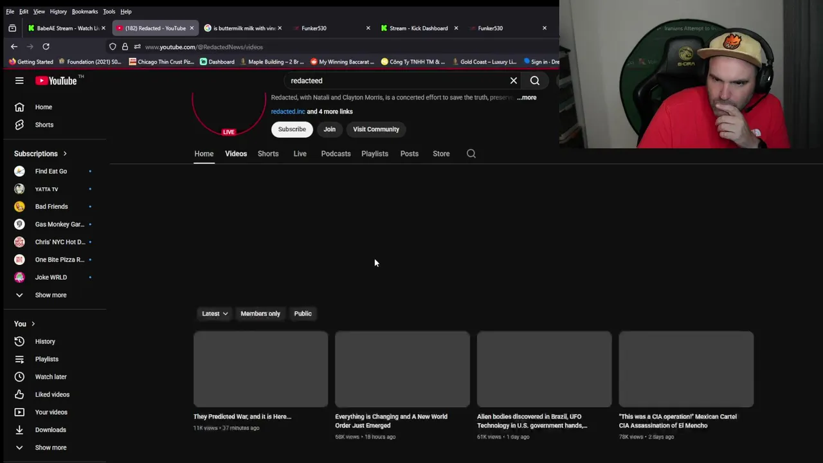Screen dimensions: 823x463
Task: Switch to the channel Store tab
Action: click(441, 154)
